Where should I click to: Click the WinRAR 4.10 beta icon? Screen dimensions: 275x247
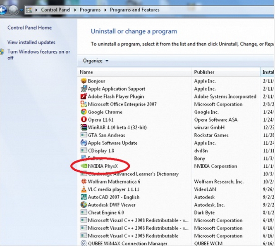[84, 127]
